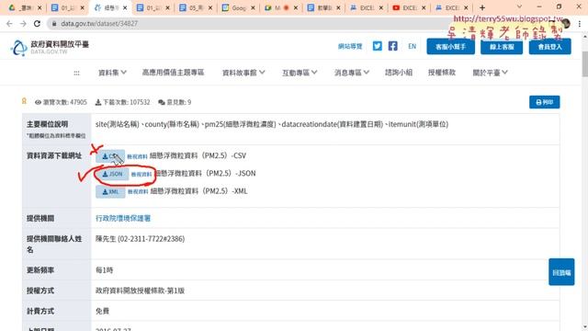Open the Twitter share icon

click(378, 46)
